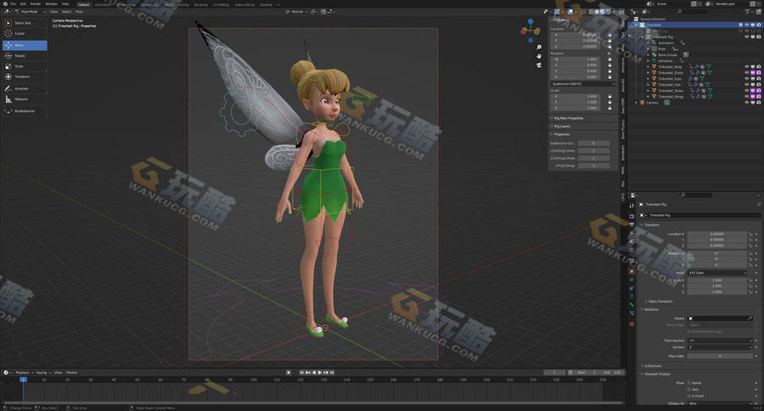Toggle eye icon for Tinkerbell_Wings row

(x=746, y=97)
